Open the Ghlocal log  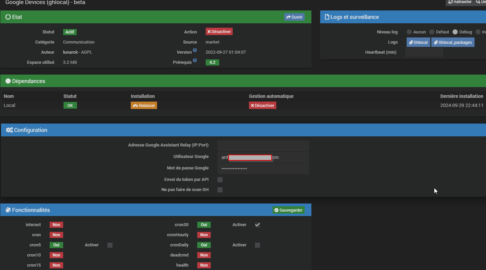pos(418,42)
